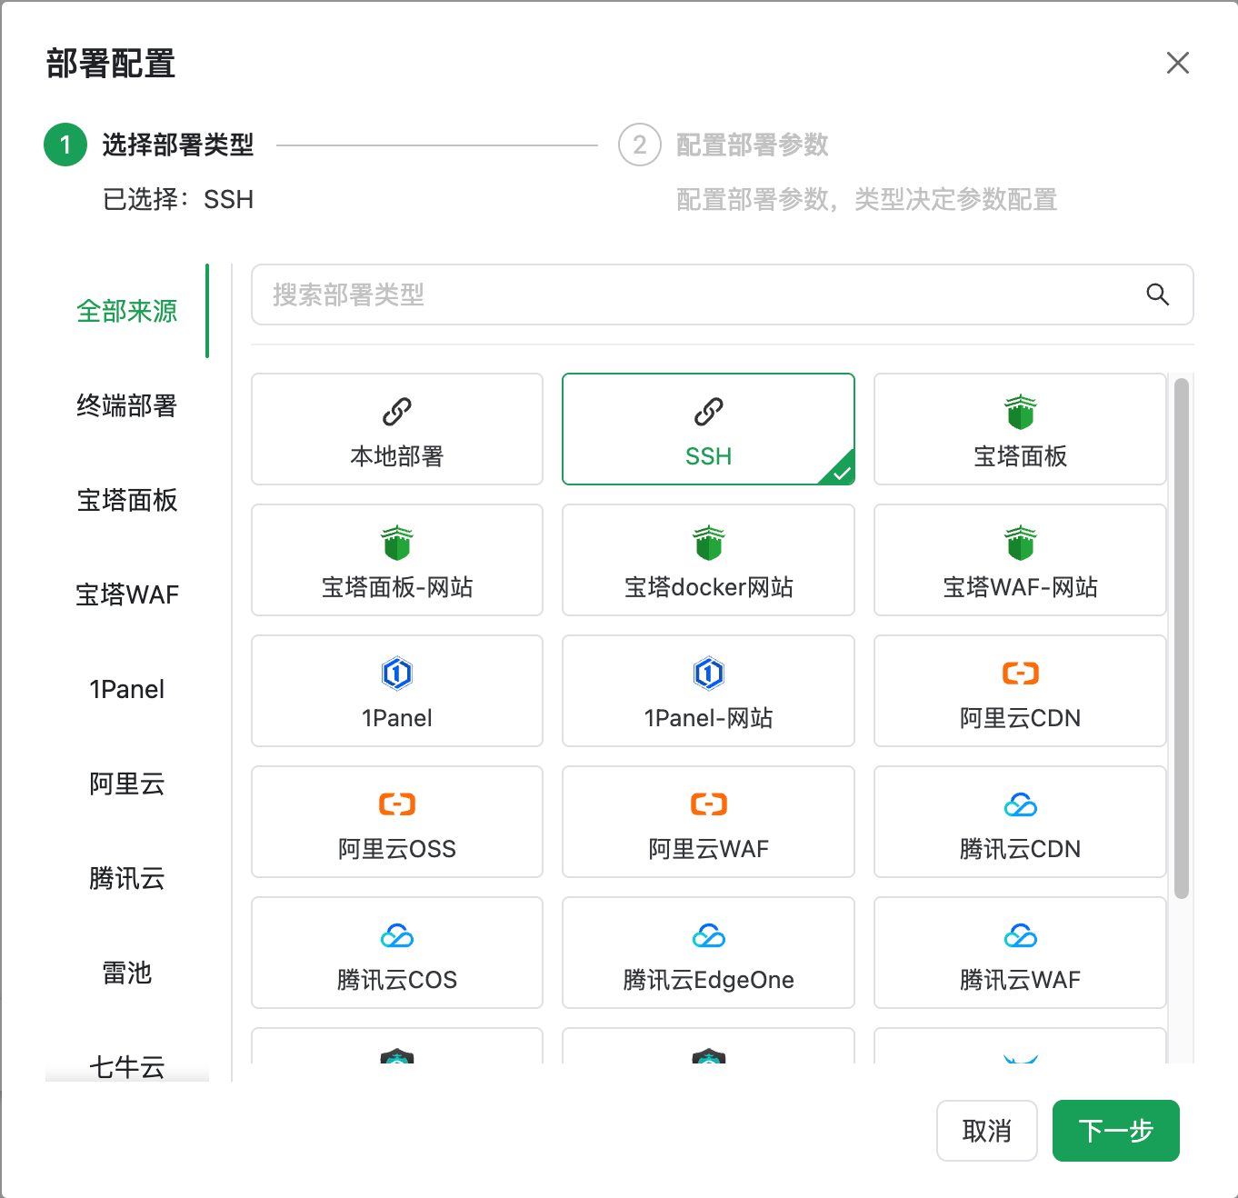The height and width of the screenshot is (1198, 1238).
Task: Go to step 2 配置部署参数
Action: point(724,145)
